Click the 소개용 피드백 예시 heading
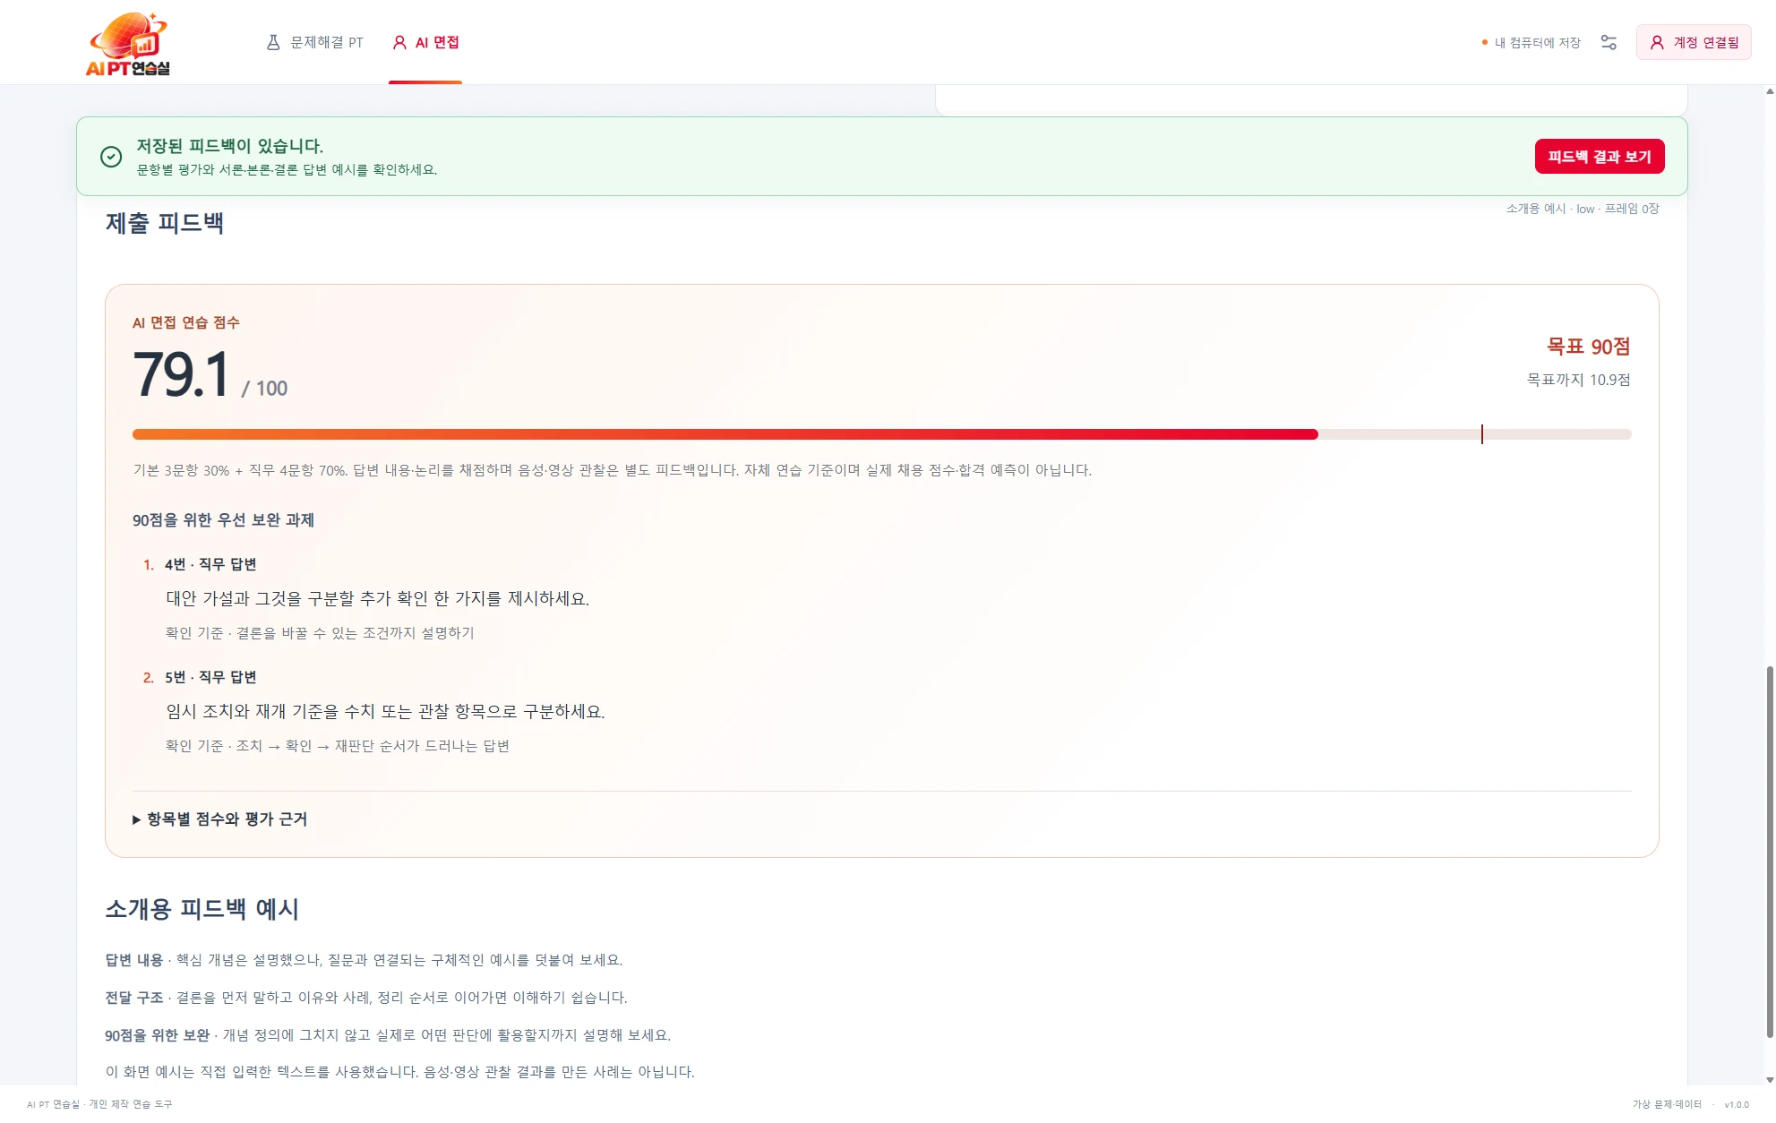1776x1123 pixels. pos(202,909)
